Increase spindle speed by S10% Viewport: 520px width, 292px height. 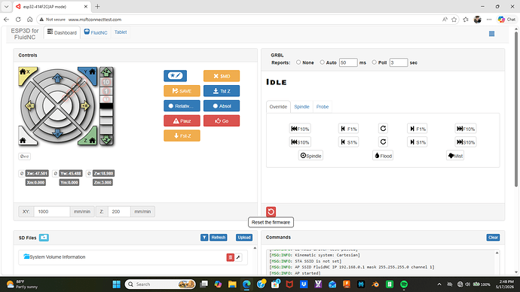466,142
